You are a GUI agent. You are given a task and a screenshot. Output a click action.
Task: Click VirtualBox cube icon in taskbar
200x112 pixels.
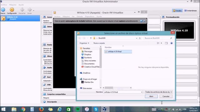pyautogui.click(x=105, y=109)
